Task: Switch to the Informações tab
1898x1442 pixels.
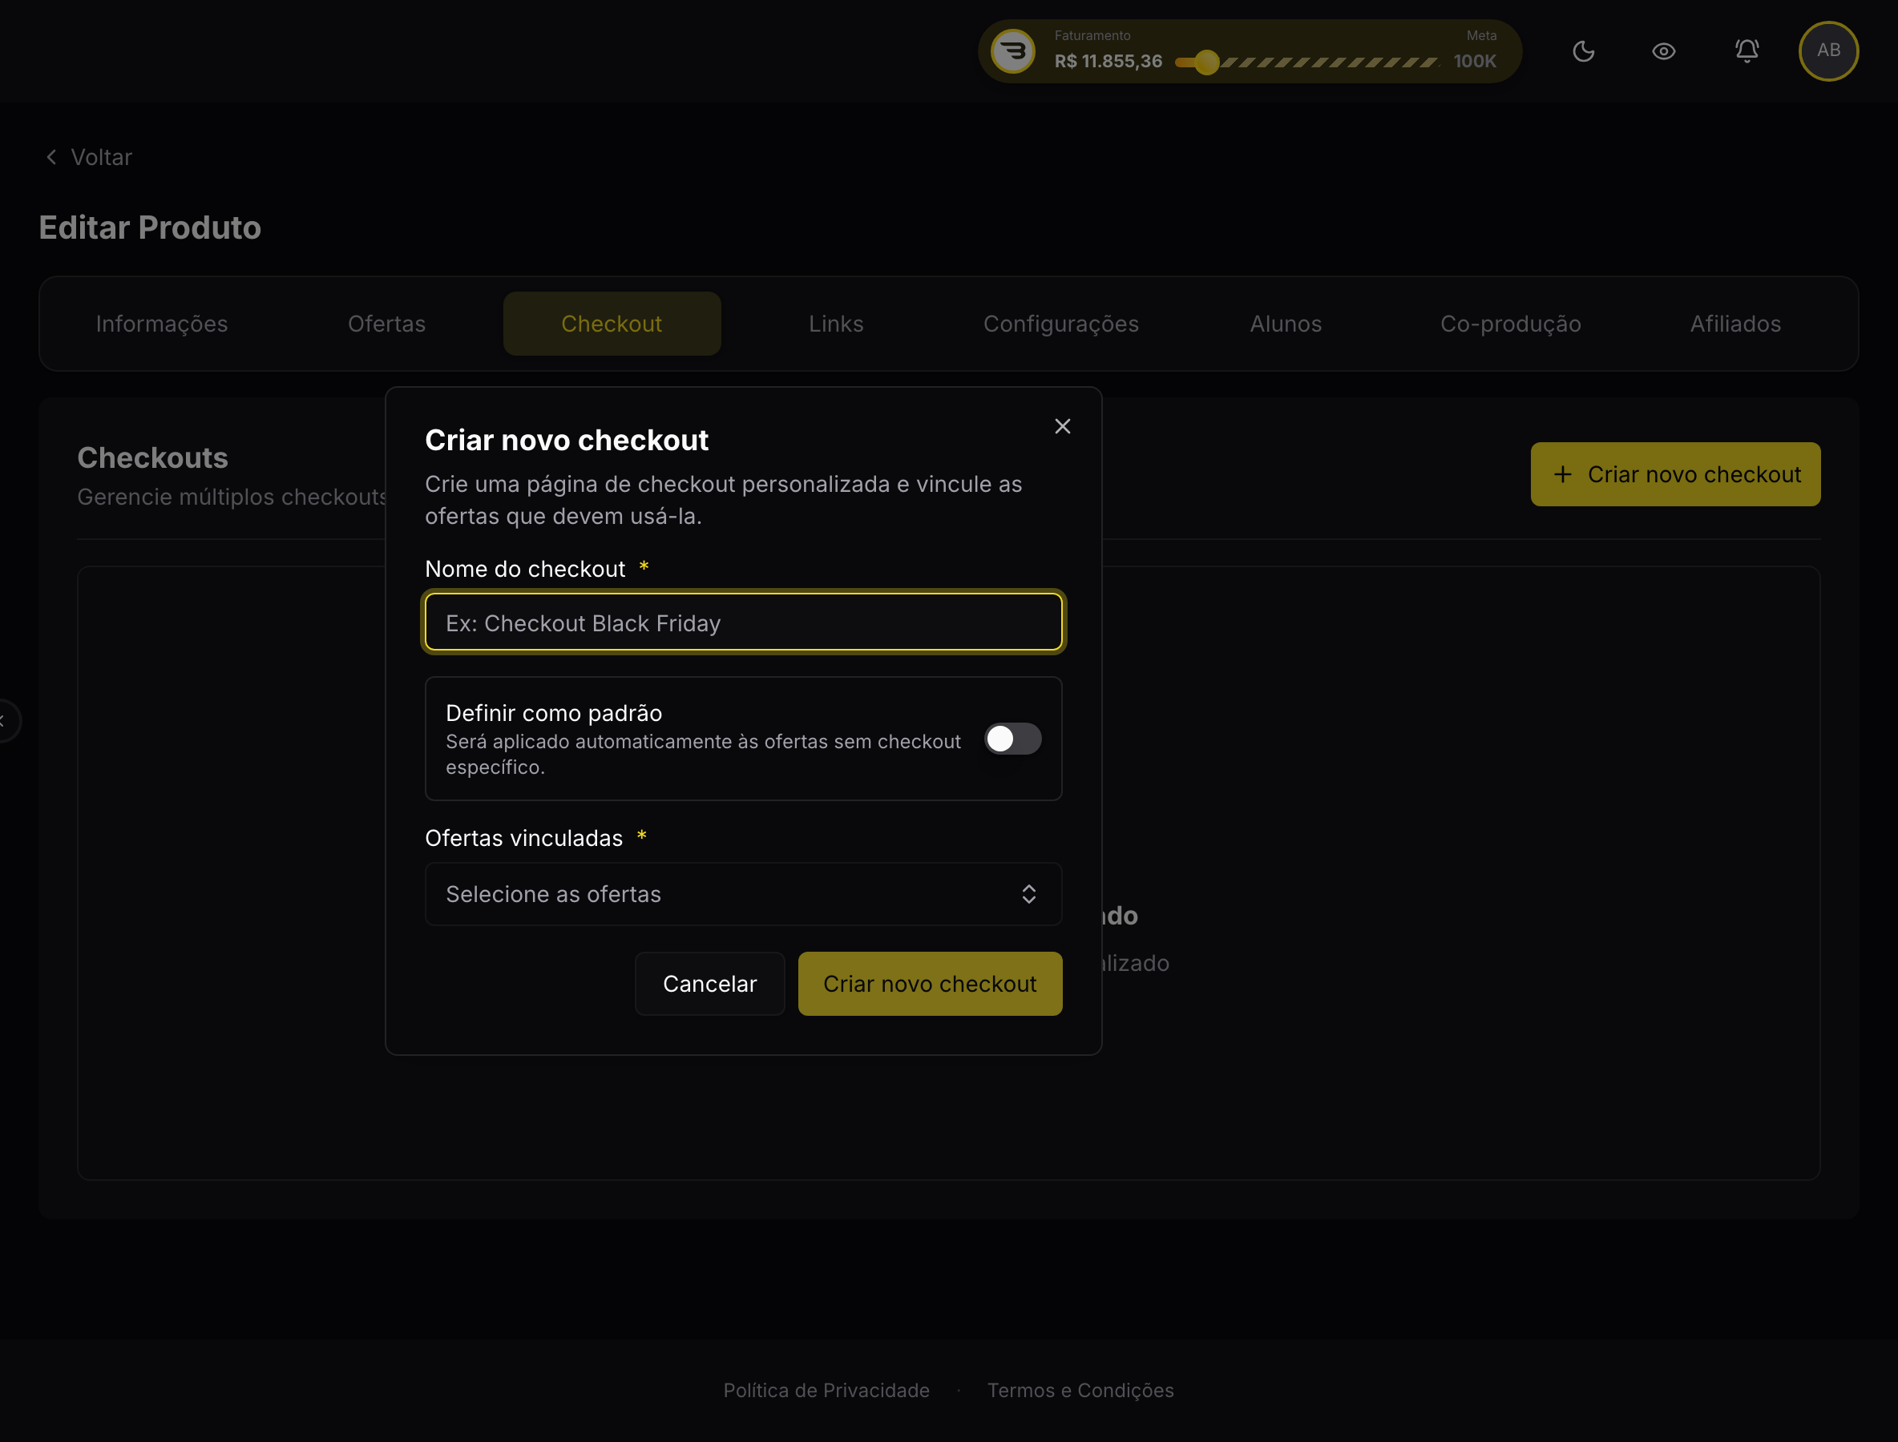Action: tap(161, 324)
